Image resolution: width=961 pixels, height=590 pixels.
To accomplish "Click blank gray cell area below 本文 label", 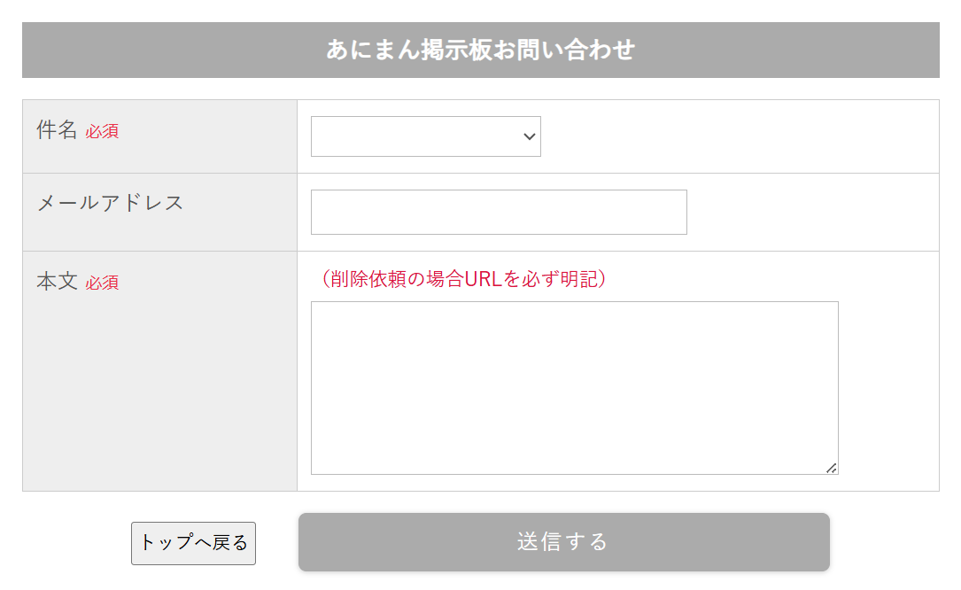I will (159, 399).
